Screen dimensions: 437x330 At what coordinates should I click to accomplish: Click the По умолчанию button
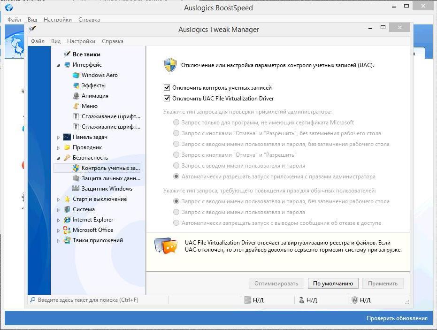click(333, 284)
